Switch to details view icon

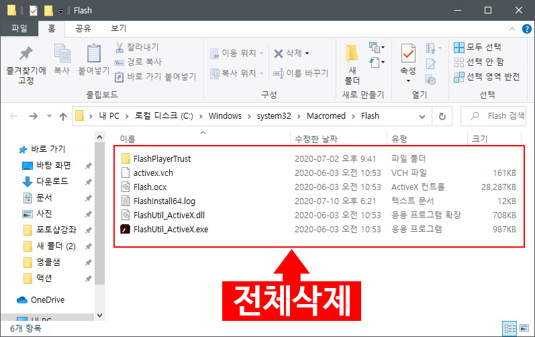tap(509, 328)
